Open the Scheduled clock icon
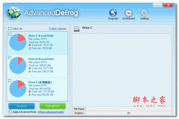Image resolution: width=179 pixels, height=119 pixels. [129, 13]
